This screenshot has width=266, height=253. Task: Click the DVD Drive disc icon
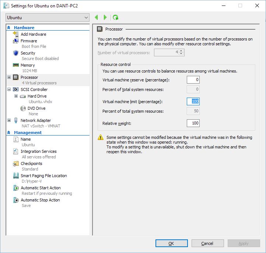coord(23,108)
